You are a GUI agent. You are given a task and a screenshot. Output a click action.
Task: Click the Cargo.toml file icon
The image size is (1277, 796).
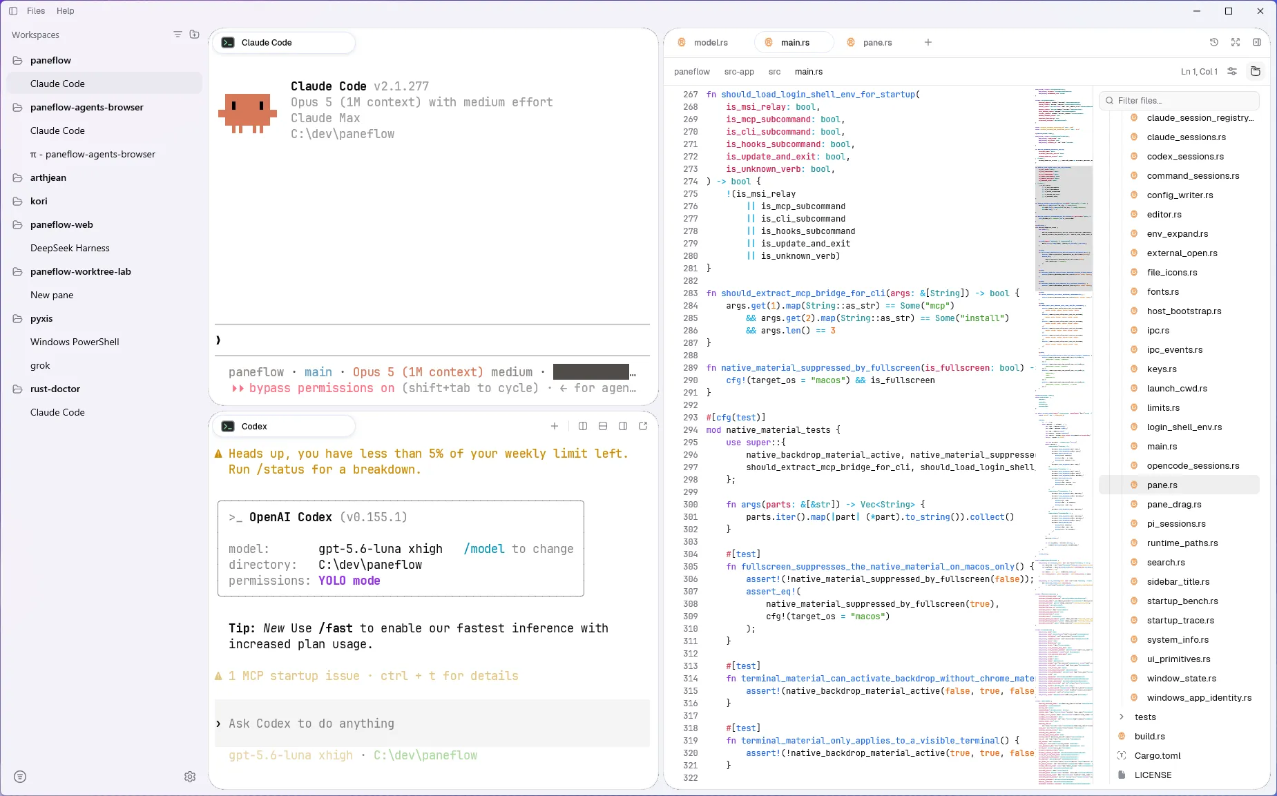(x=1122, y=755)
